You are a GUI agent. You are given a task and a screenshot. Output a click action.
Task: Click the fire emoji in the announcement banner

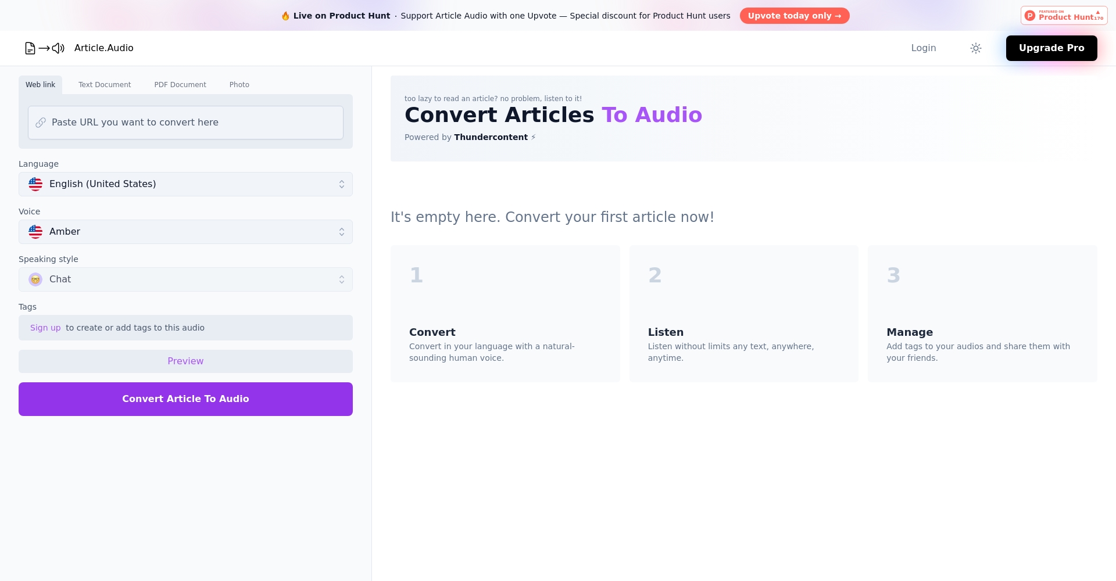point(285,16)
